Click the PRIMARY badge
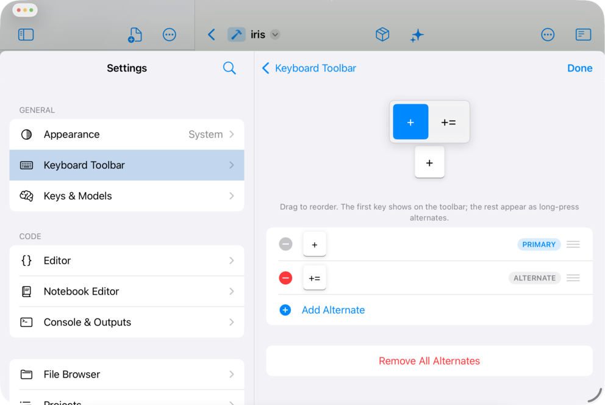605x405 pixels. tap(539, 244)
